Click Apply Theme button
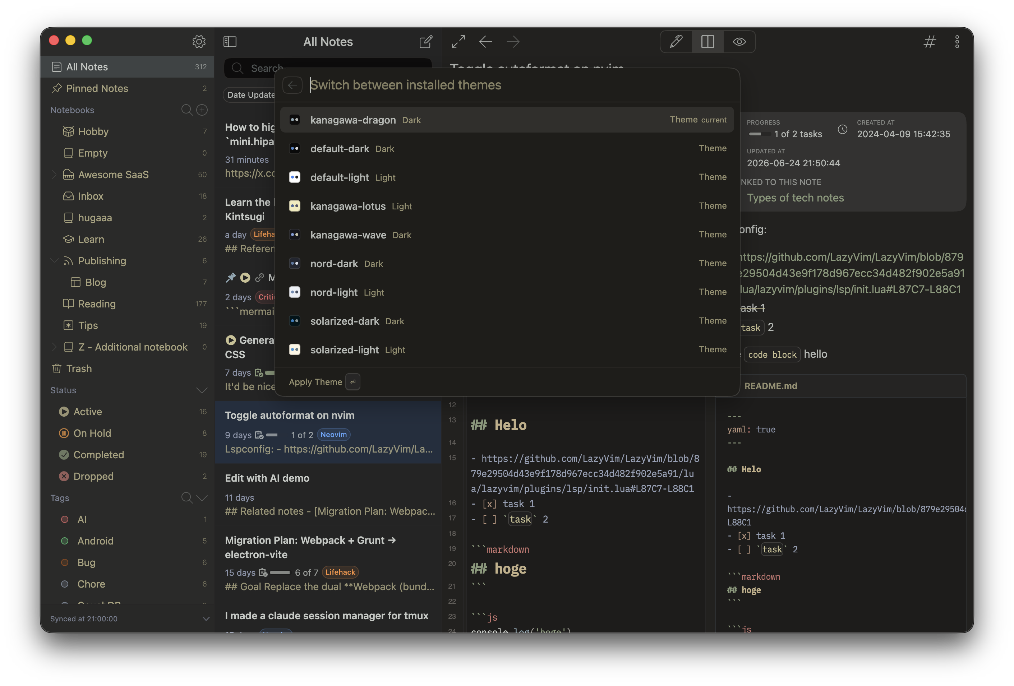 pos(324,381)
